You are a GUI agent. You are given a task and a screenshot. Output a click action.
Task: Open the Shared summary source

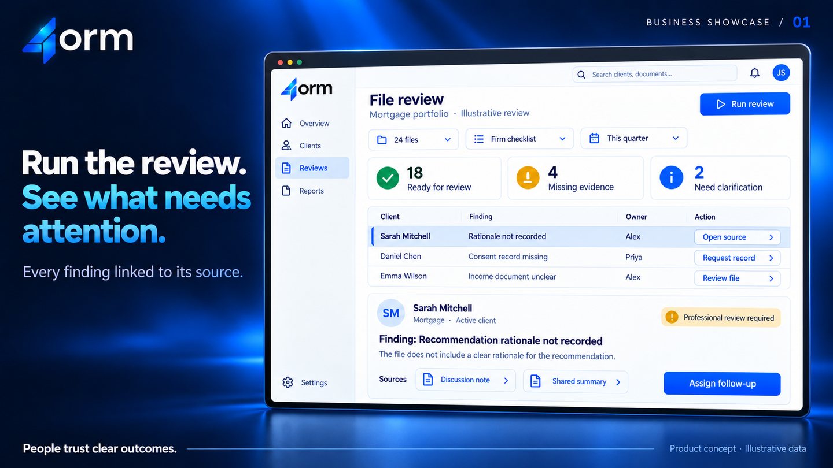click(x=576, y=381)
